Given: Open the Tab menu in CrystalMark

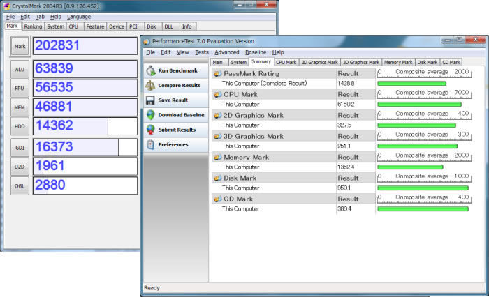Looking at the screenshot, I should coord(40,17).
